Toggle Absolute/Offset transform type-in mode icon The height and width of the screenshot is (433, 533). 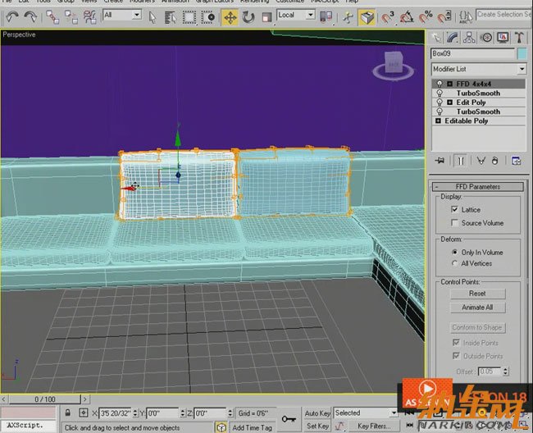click(x=84, y=412)
